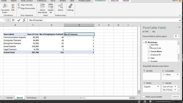Screen dimensions: 183x103
Task: Switch to the Workshops sheet tab
Action: (31, 98)
